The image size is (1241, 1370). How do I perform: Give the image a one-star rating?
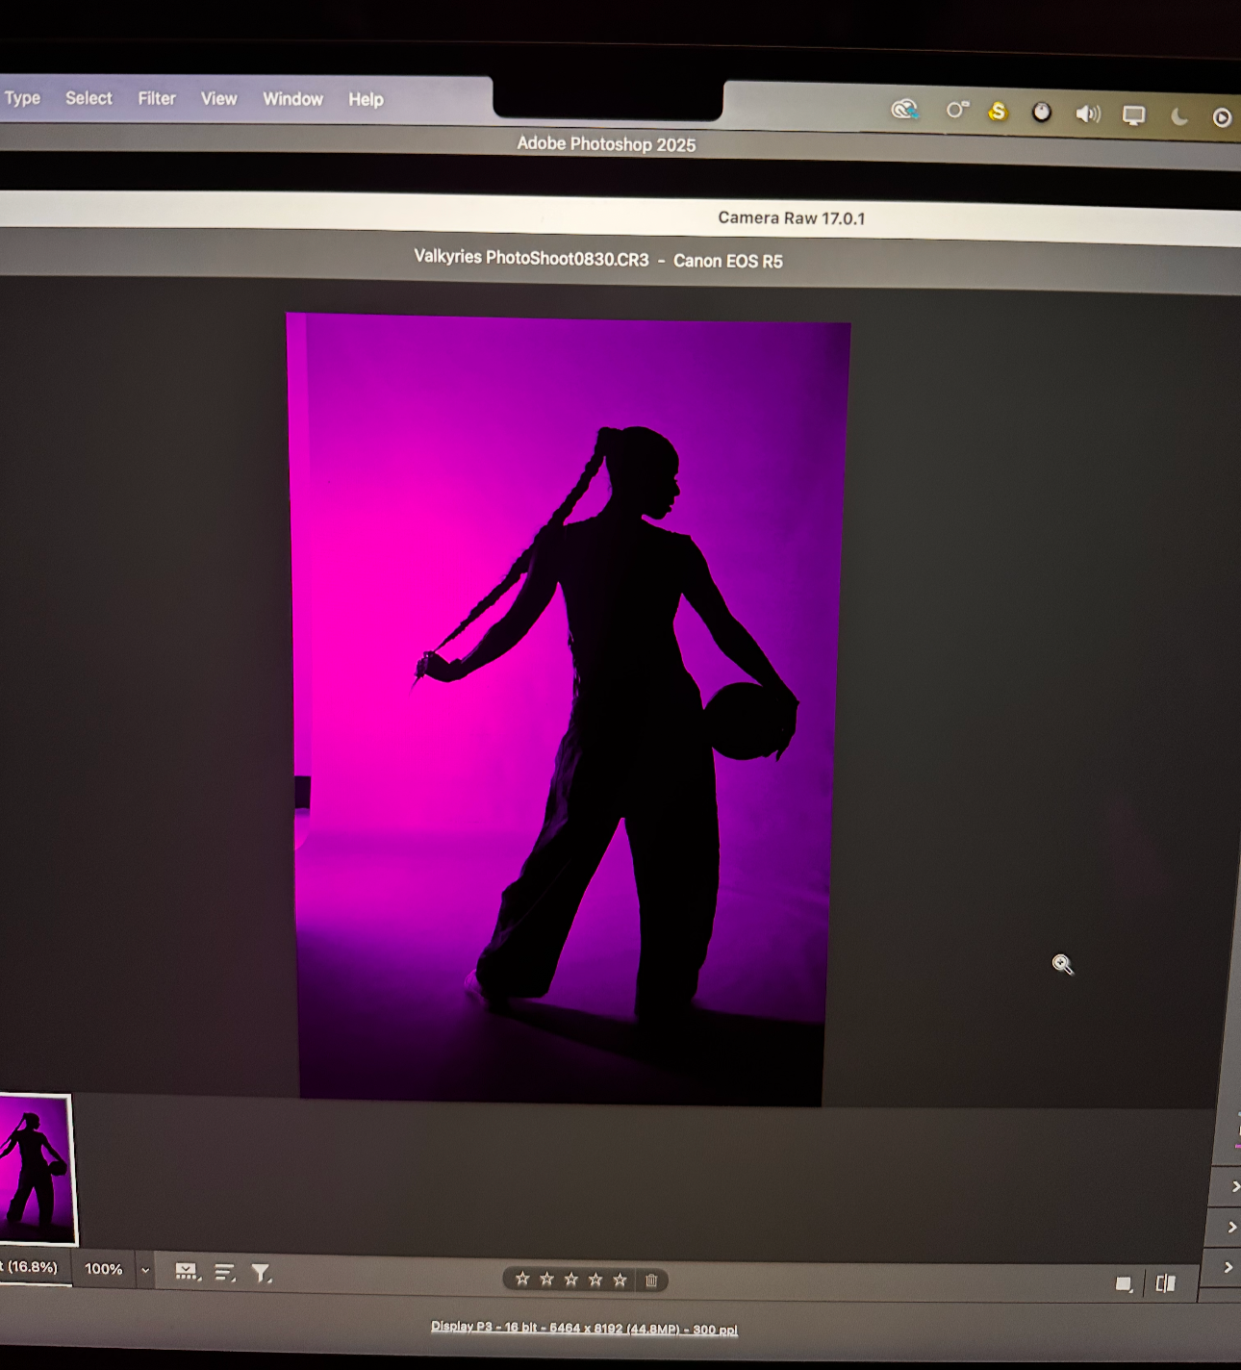pos(522,1280)
